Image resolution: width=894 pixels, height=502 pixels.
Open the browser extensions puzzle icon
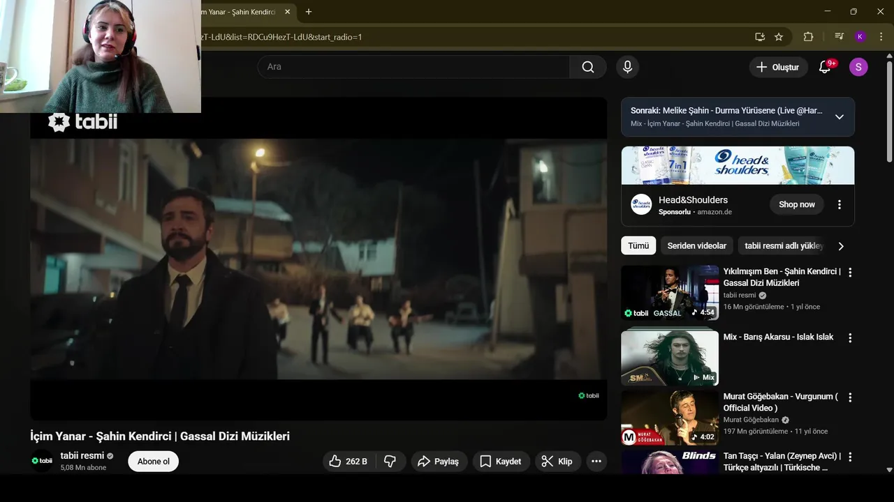click(809, 37)
